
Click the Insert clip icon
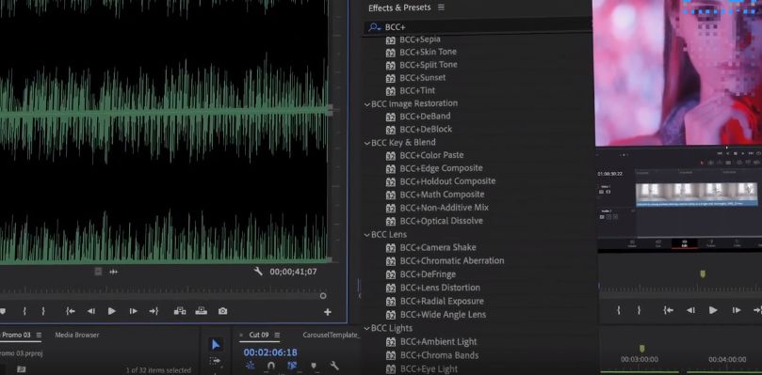point(180,311)
